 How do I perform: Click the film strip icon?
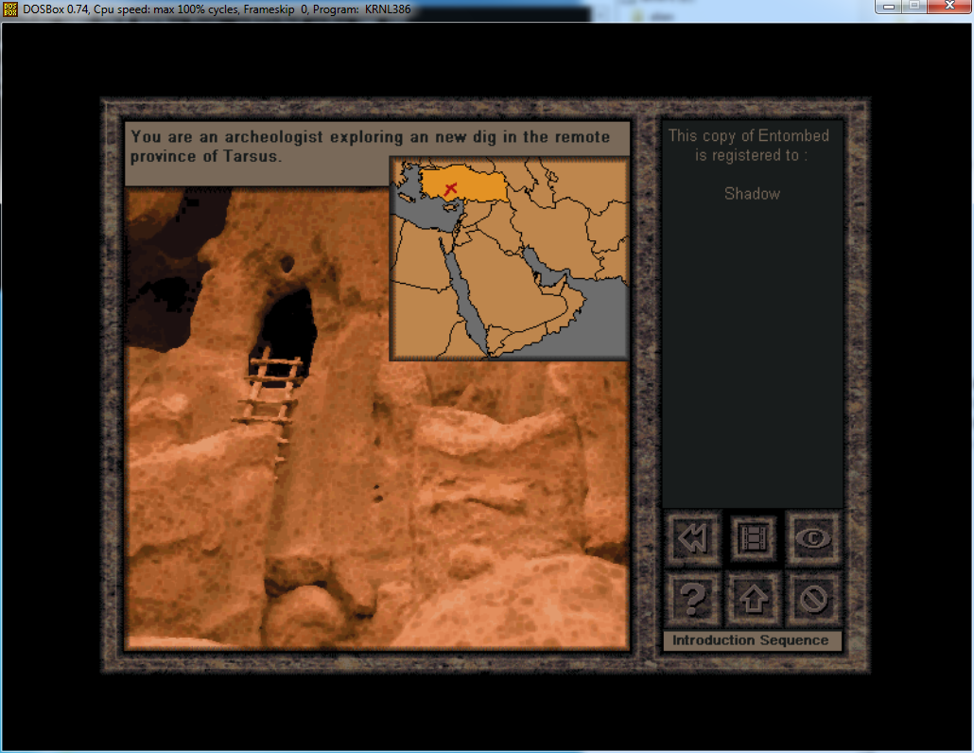pos(753,538)
